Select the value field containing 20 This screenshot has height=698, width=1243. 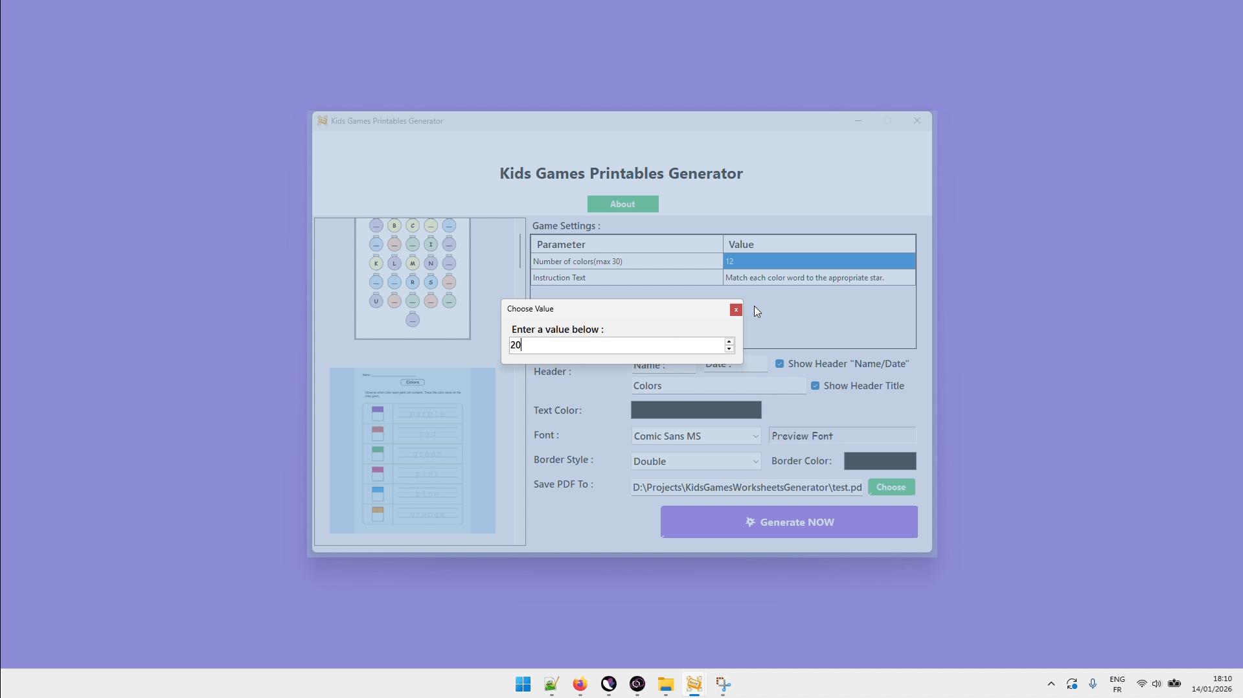(617, 345)
